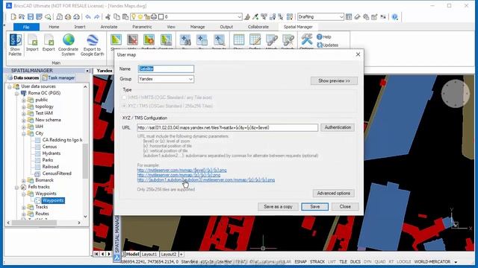
Task: Collapse the Roma OC (PGIS) tree node
Action: pyautogui.click(x=16, y=93)
